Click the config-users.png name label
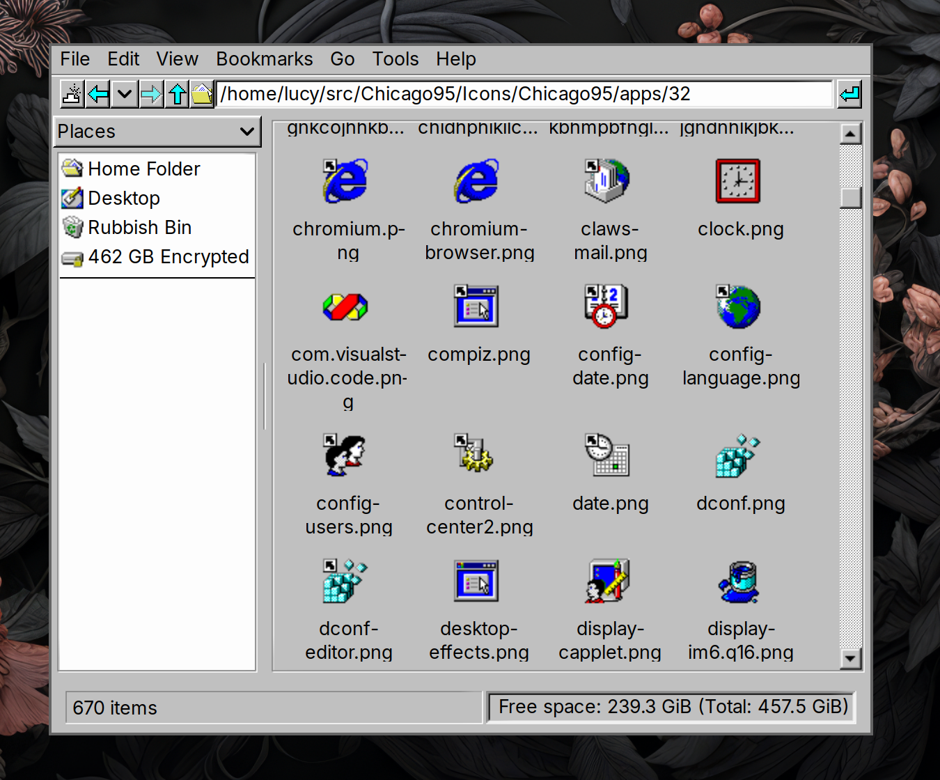Image resolution: width=940 pixels, height=780 pixels. 348,515
